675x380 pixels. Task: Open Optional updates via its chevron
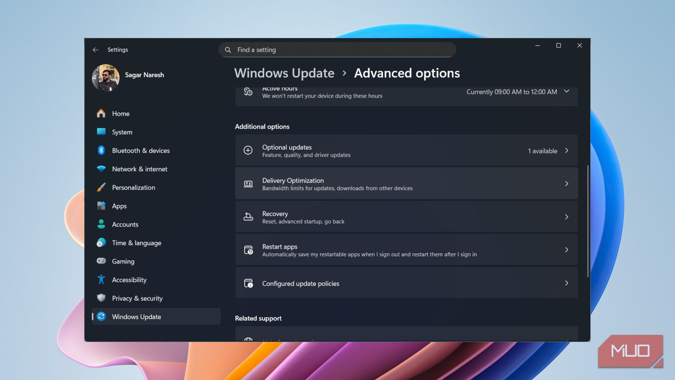[x=567, y=151]
